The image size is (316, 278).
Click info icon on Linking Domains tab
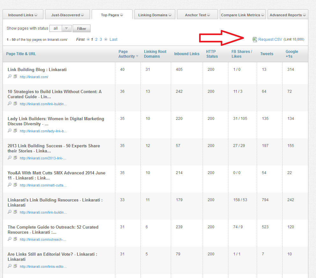(x=170, y=15)
